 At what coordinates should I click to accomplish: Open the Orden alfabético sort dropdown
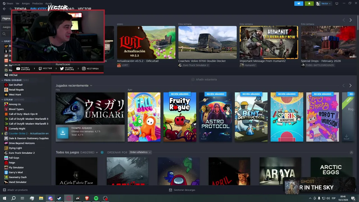140,152
